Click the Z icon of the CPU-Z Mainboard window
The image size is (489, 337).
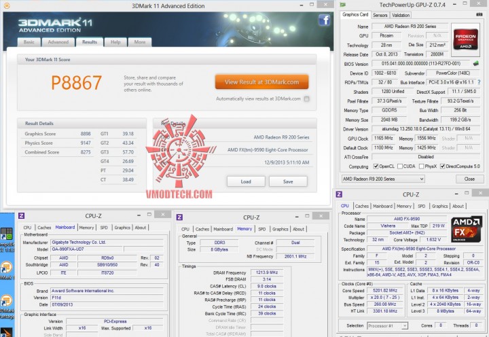(x=22, y=215)
